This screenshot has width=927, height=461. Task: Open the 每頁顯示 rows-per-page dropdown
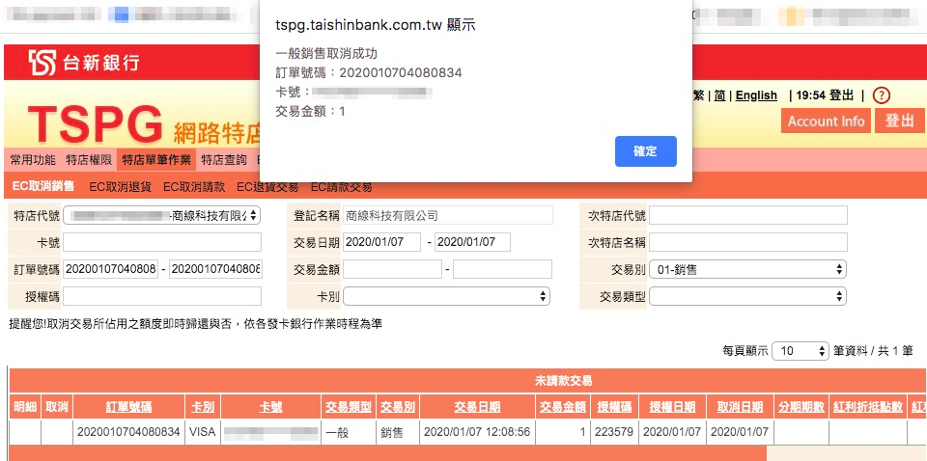801,351
